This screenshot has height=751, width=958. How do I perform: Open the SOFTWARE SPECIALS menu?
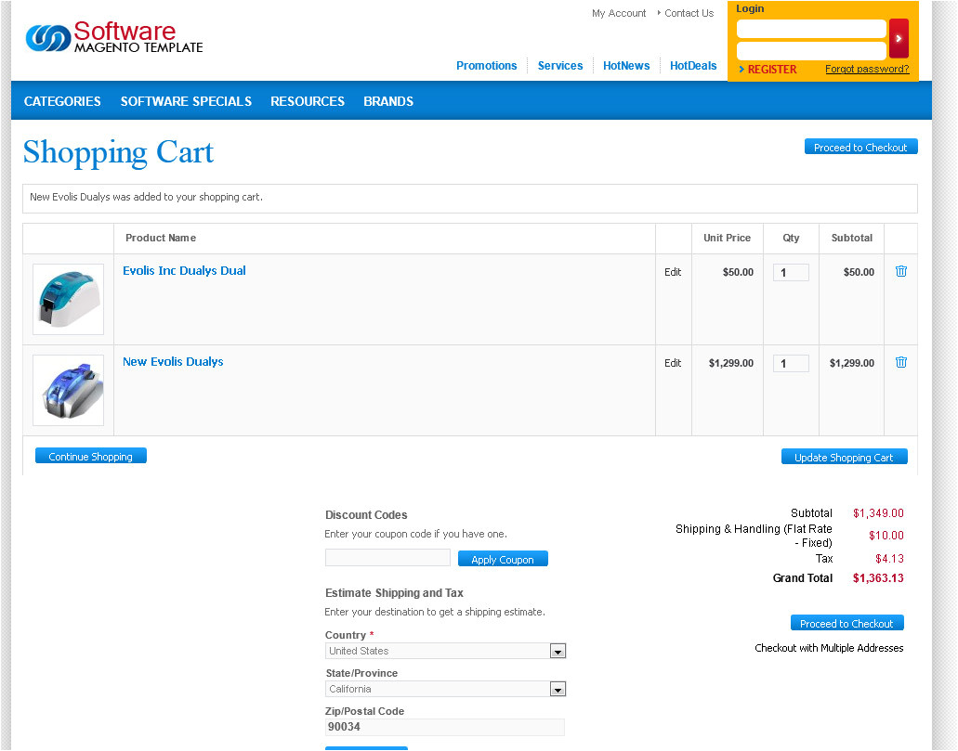[x=186, y=101]
